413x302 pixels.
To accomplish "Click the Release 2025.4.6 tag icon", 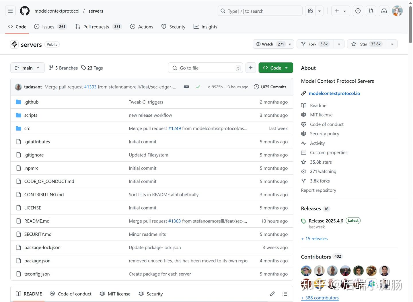I will pyautogui.click(x=304, y=221).
